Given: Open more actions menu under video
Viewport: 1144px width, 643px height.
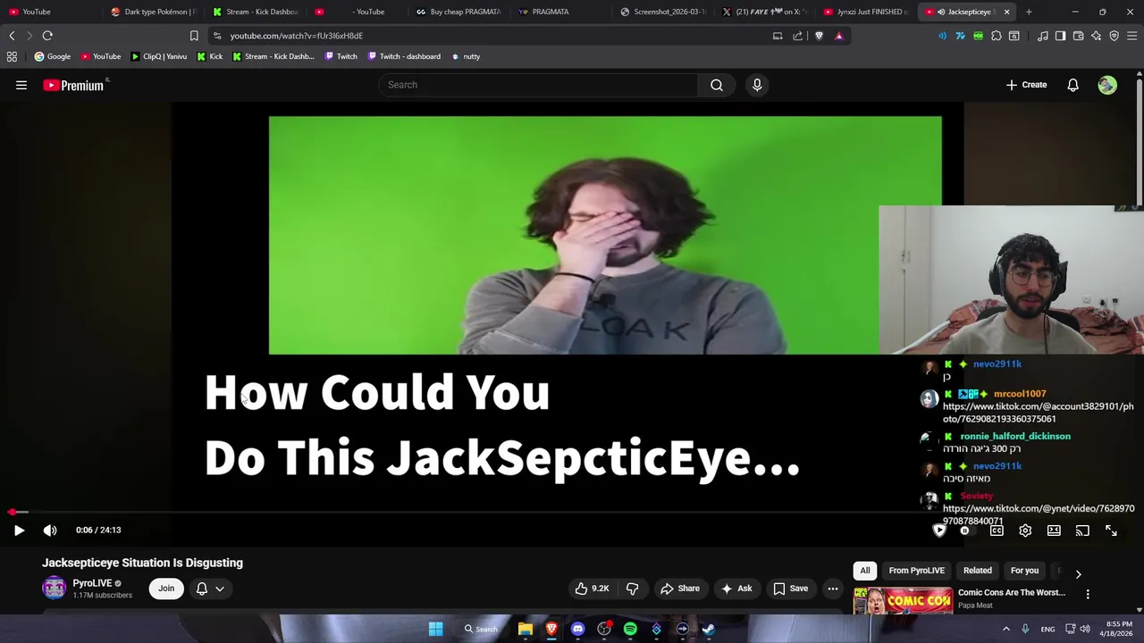Looking at the screenshot, I should (x=832, y=589).
